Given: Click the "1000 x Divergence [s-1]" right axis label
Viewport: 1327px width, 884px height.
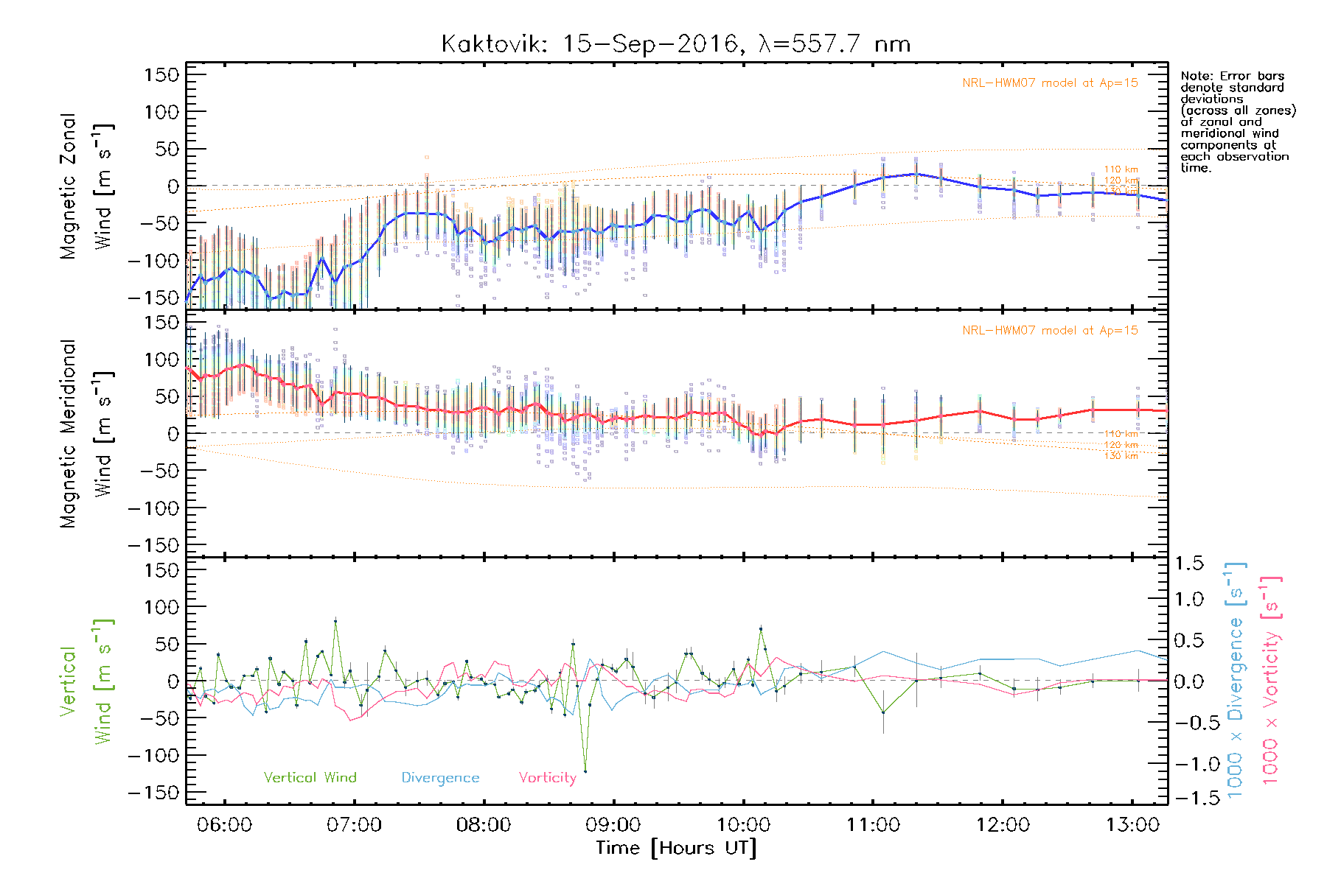Looking at the screenshot, I should click(x=1236, y=679).
